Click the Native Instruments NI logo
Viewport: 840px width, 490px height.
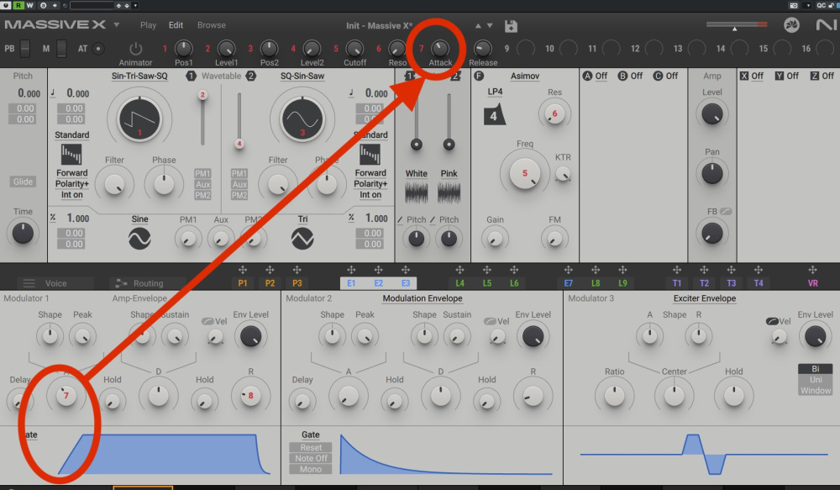(x=826, y=24)
